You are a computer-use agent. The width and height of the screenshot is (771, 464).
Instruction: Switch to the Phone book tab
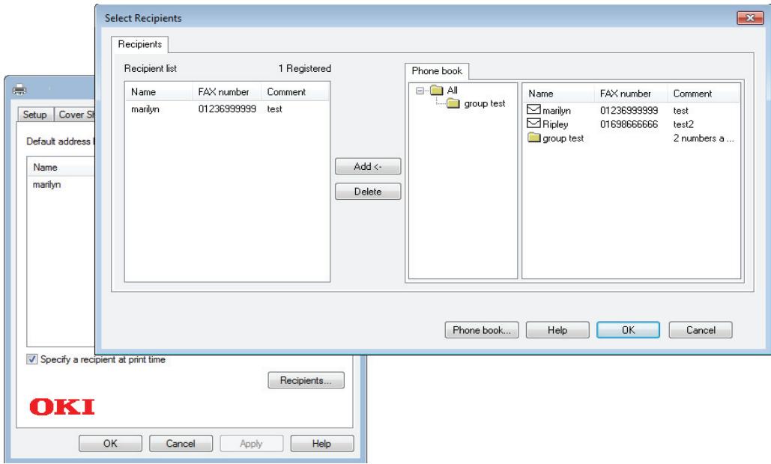coord(437,72)
